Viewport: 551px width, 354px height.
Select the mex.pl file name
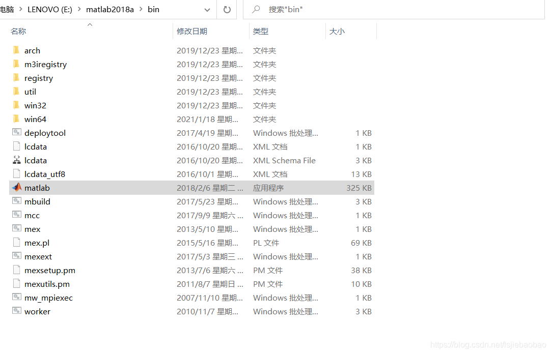click(37, 243)
